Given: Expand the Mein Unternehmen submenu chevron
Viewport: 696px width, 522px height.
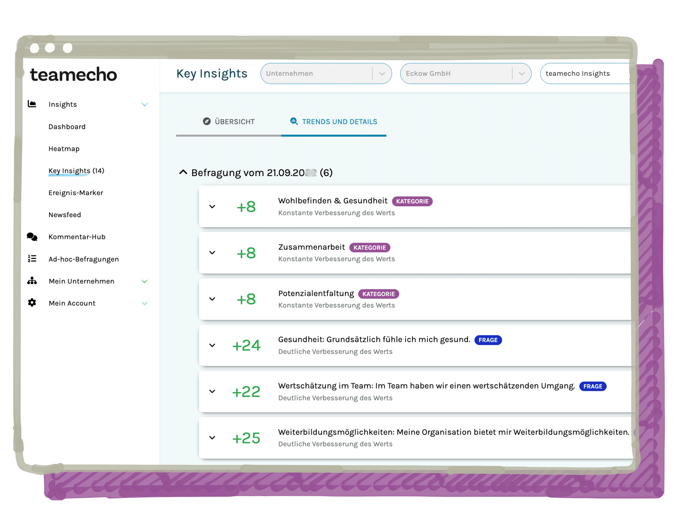Looking at the screenshot, I should [144, 281].
